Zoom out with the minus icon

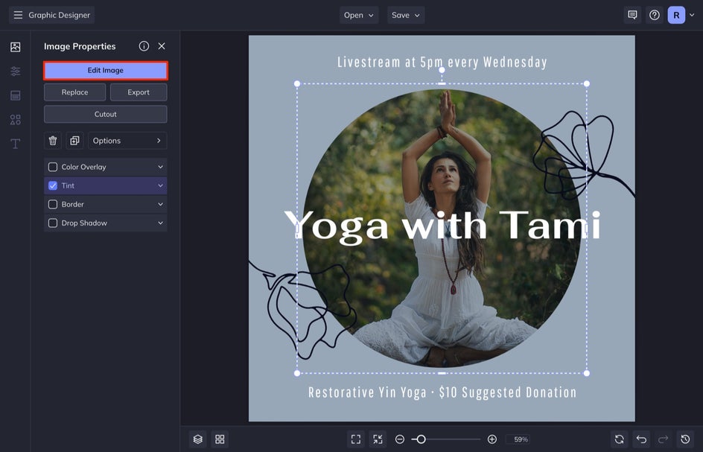pos(399,439)
